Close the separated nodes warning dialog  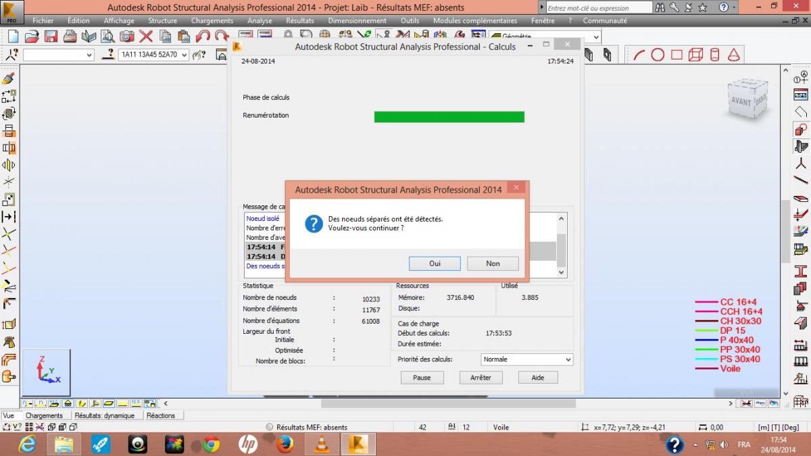516,187
